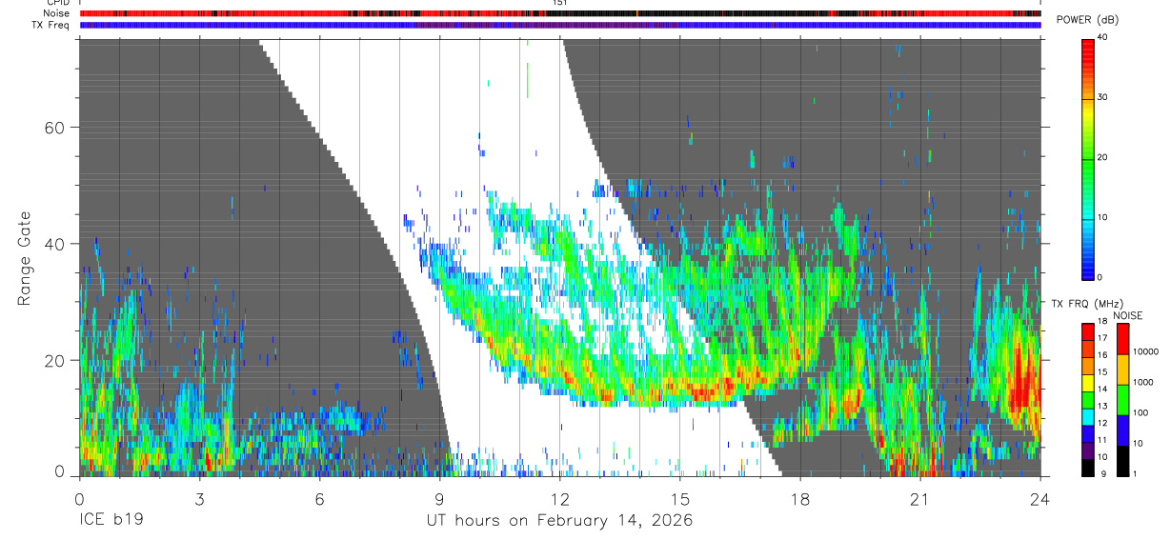Screen dimensions: 1170x540
Task: Click the 'POWER (dB)' legend title
Action: 1087,21
